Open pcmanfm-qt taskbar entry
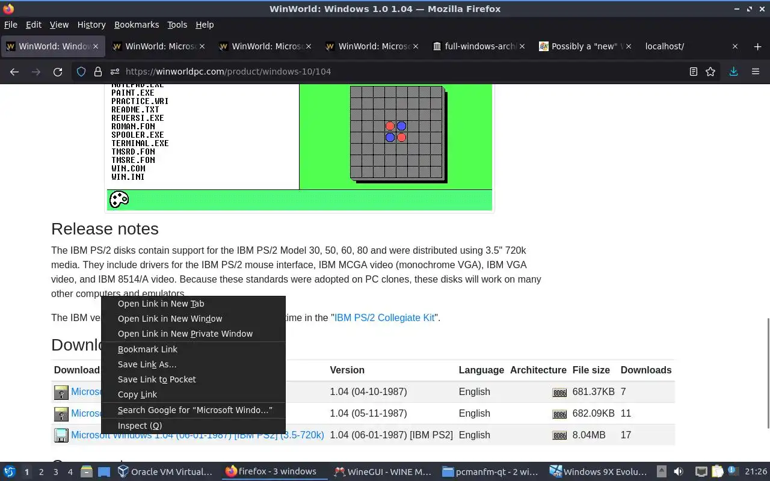Image resolution: width=770 pixels, height=481 pixels. (490, 472)
